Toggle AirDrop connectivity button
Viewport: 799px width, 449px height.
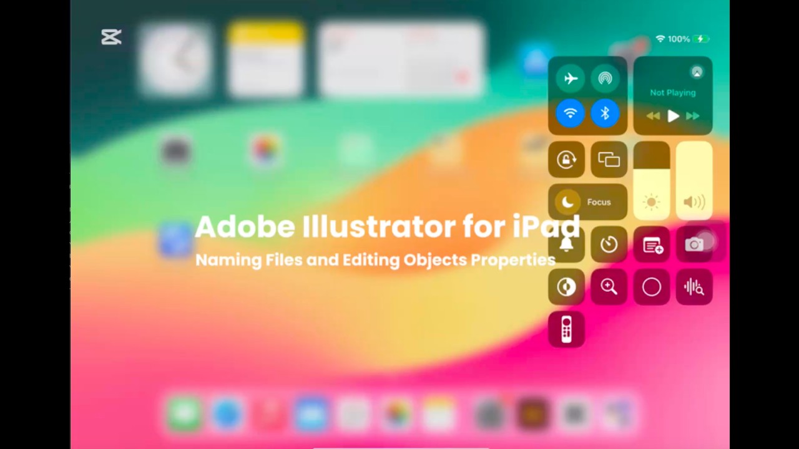[x=605, y=79]
